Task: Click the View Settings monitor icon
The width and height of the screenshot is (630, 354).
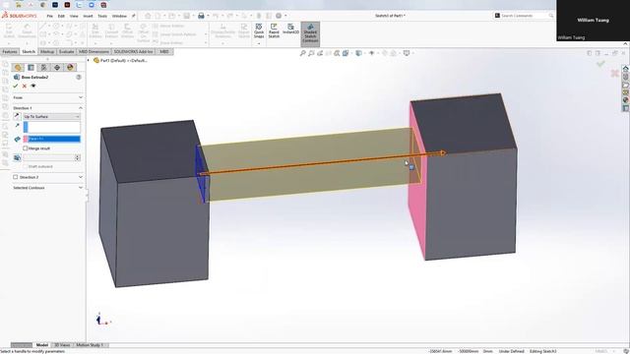Action: (x=407, y=53)
